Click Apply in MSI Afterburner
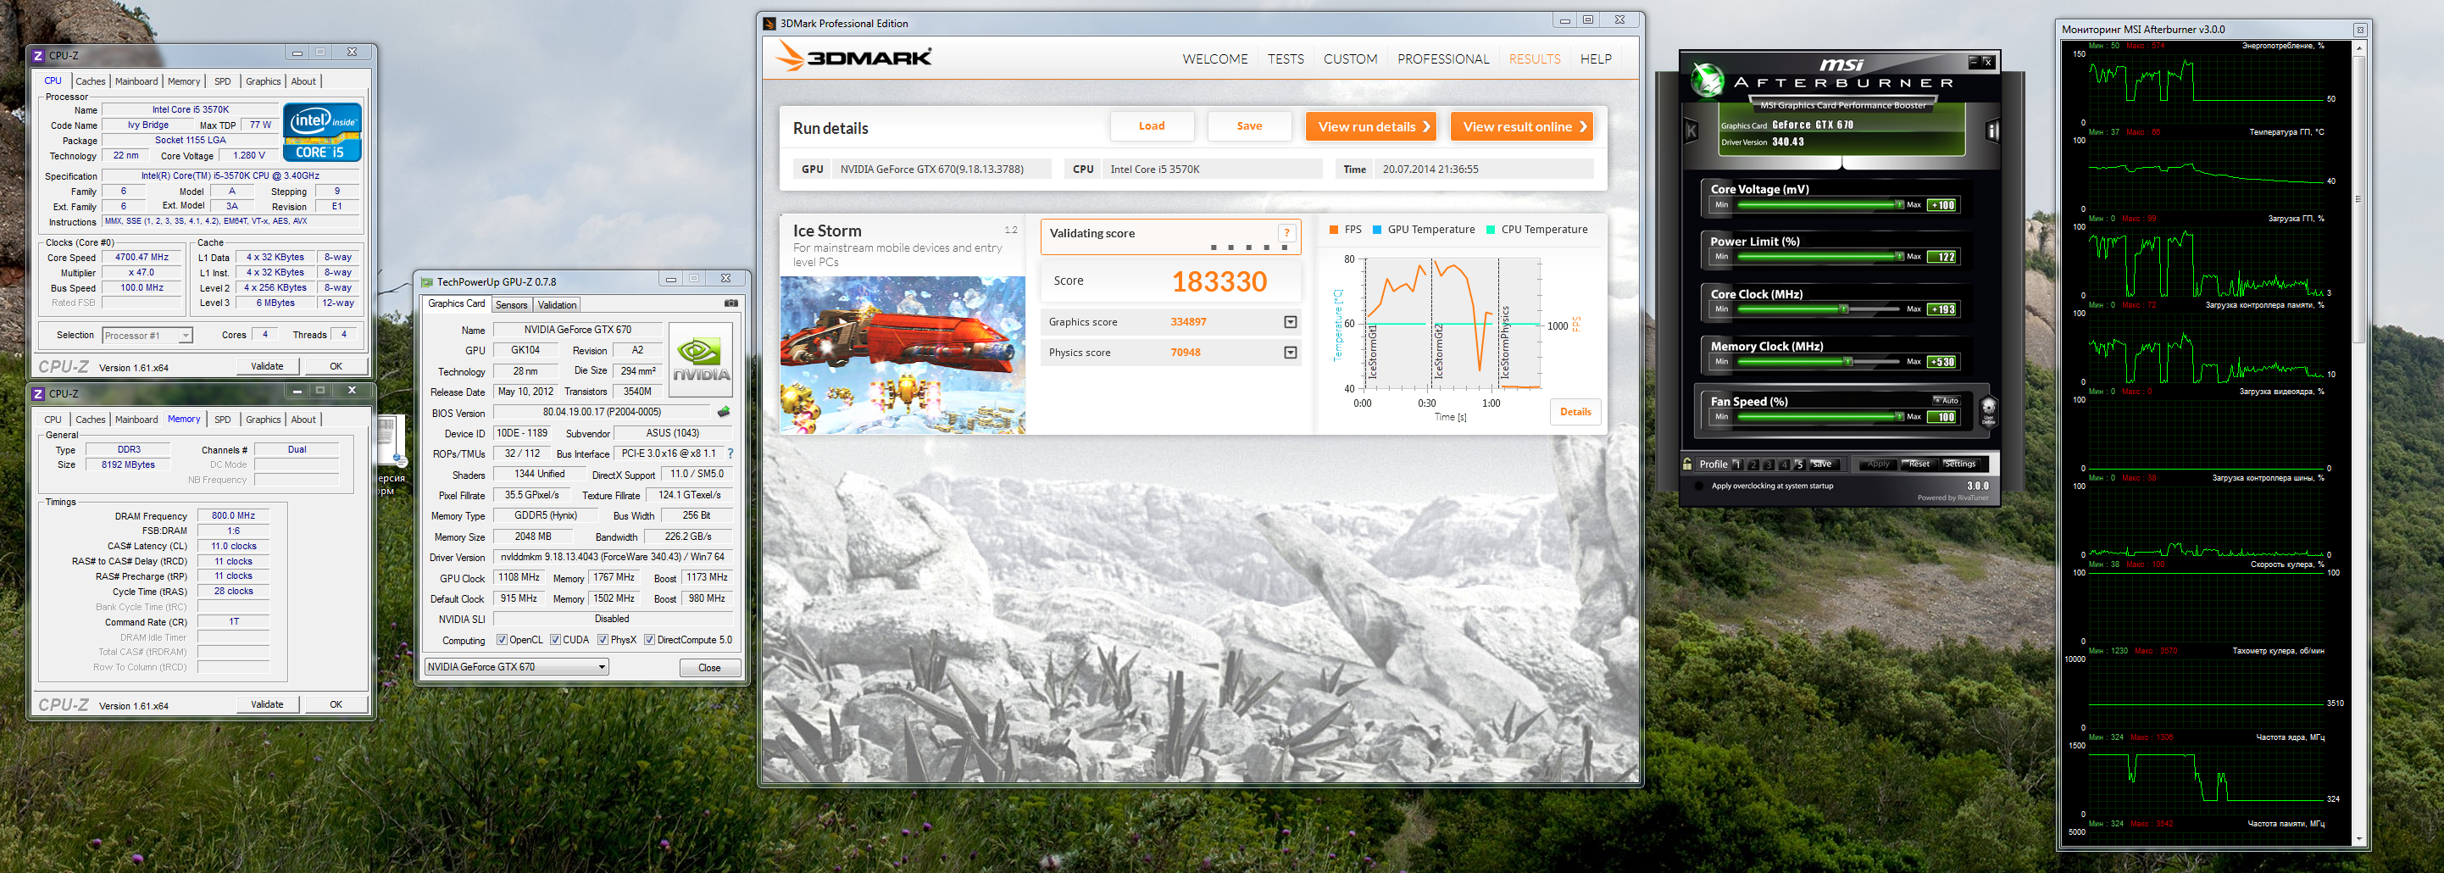2444x873 pixels. 1879,464
